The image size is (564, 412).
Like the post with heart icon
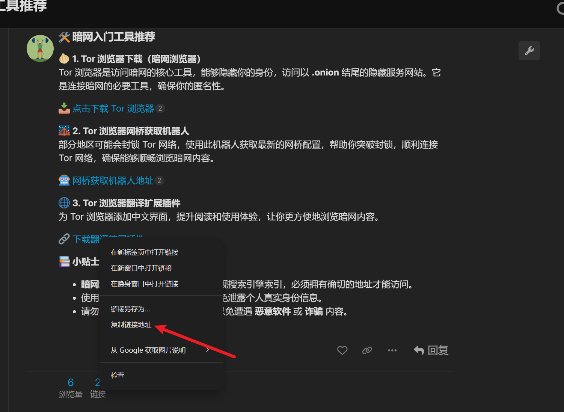(342, 350)
